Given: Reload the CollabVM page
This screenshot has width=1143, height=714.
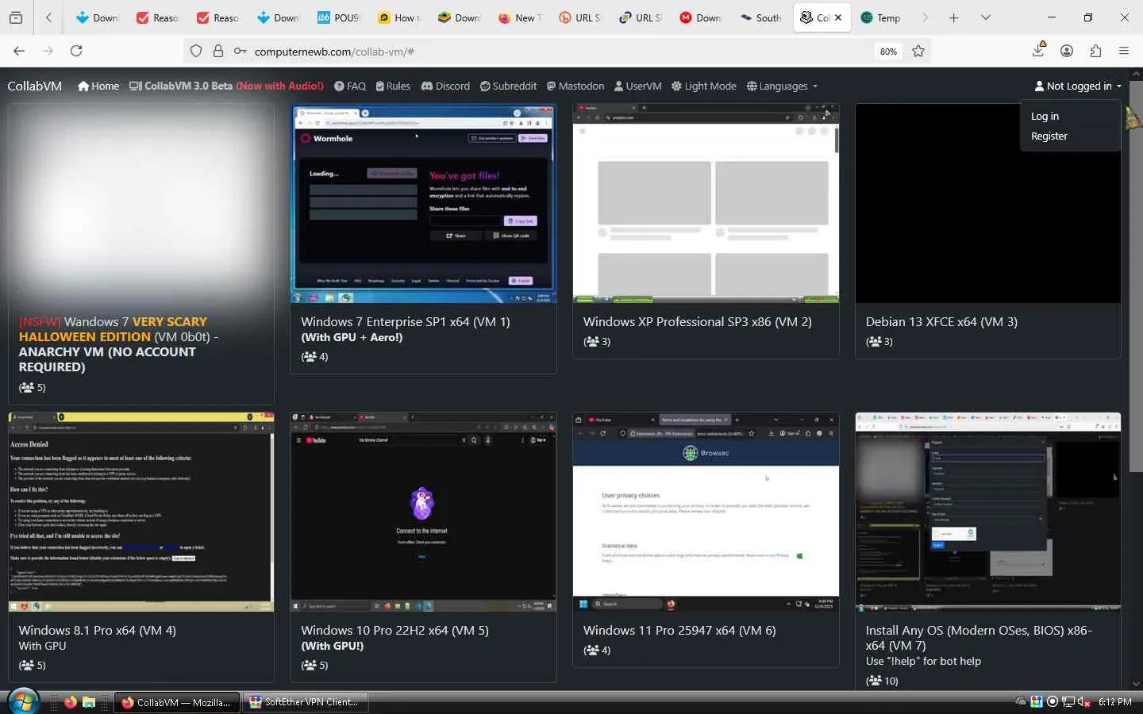Looking at the screenshot, I should point(76,51).
